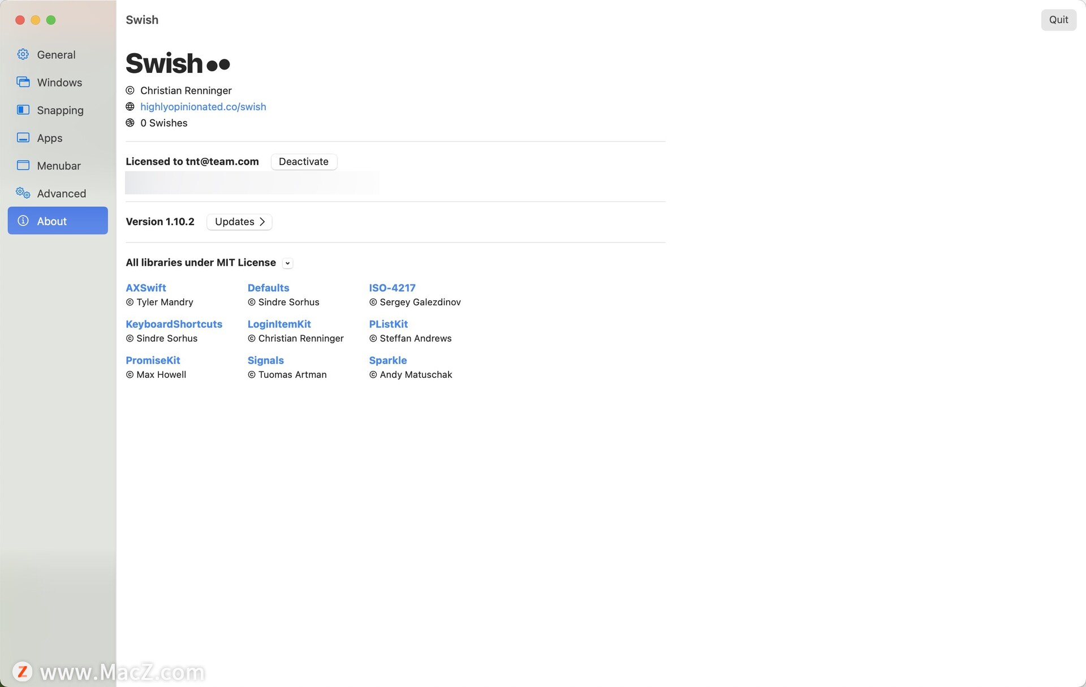This screenshot has width=1086, height=687.
Task: Click the Apps settings icon
Action: tap(22, 138)
